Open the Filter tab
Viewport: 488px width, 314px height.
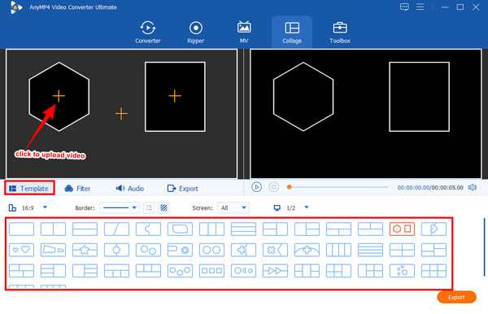(x=77, y=188)
